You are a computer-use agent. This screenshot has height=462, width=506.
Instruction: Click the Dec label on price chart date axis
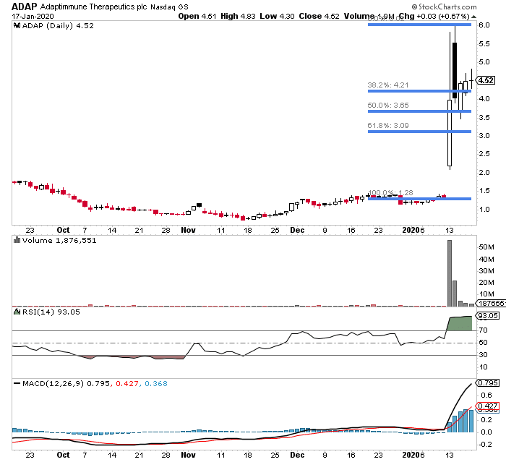(x=297, y=230)
